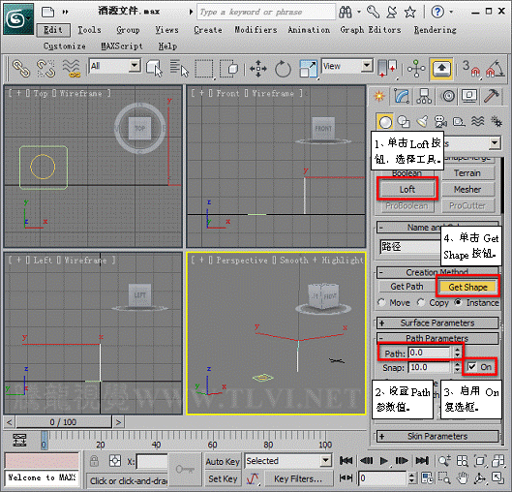This screenshot has width=512, height=492.
Task: Activate the Select Object tool
Action: pos(154,68)
